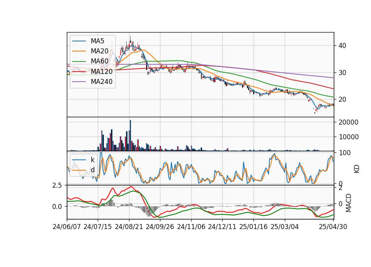This screenshot has width=371, height=267.
Task: Click the tallest volume bar near 24/08/21
Action: click(x=130, y=135)
